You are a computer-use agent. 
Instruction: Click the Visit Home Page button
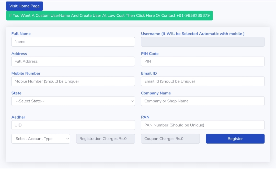pos(25,6)
